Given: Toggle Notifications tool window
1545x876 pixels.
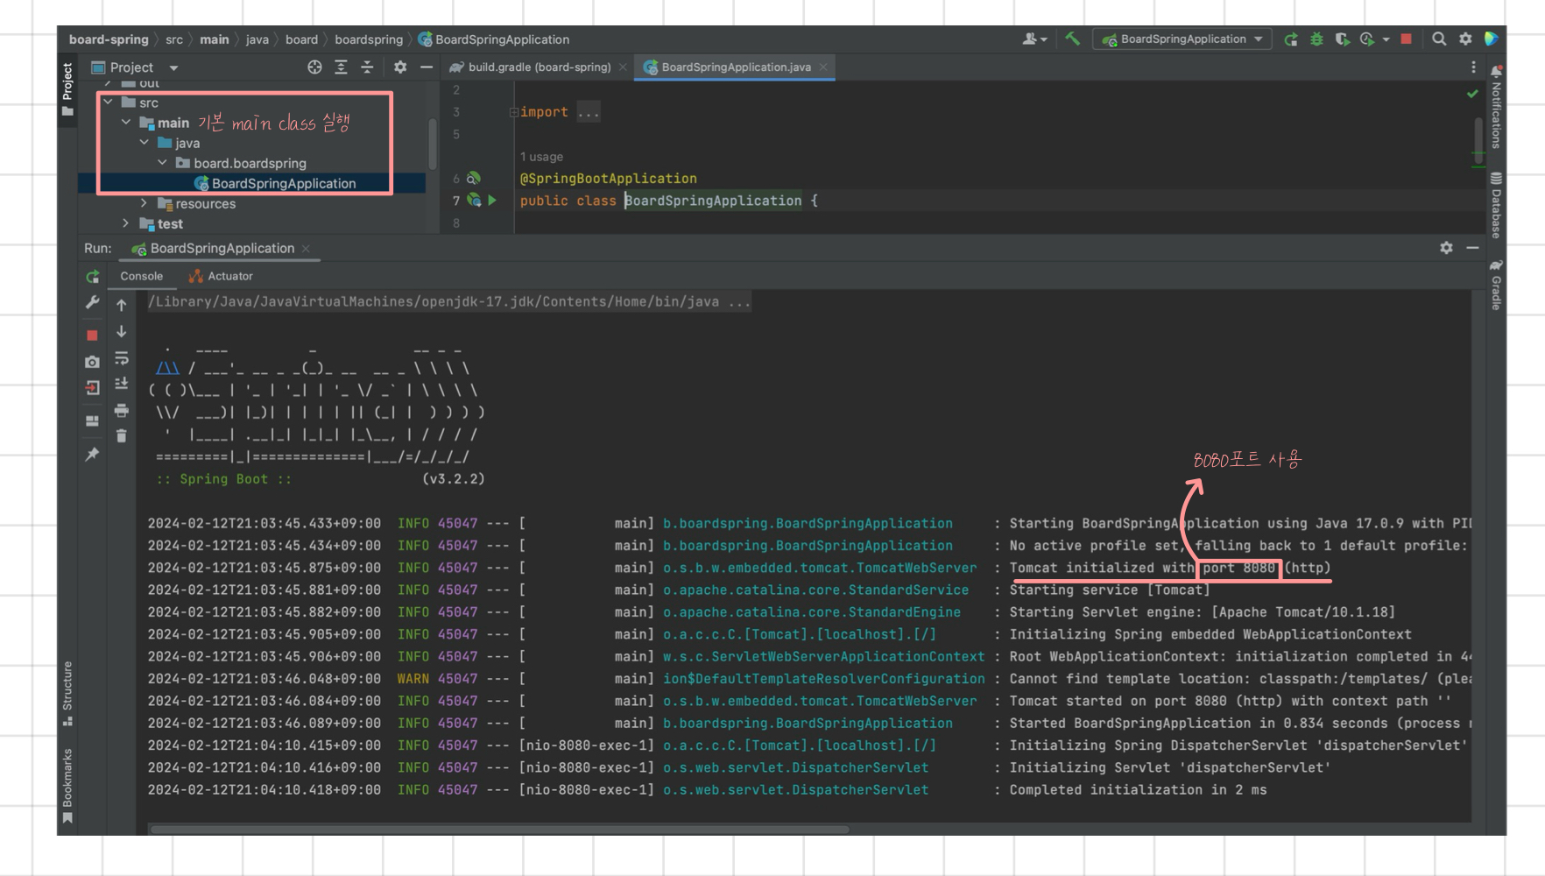Looking at the screenshot, I should [x=1496, y=107].
